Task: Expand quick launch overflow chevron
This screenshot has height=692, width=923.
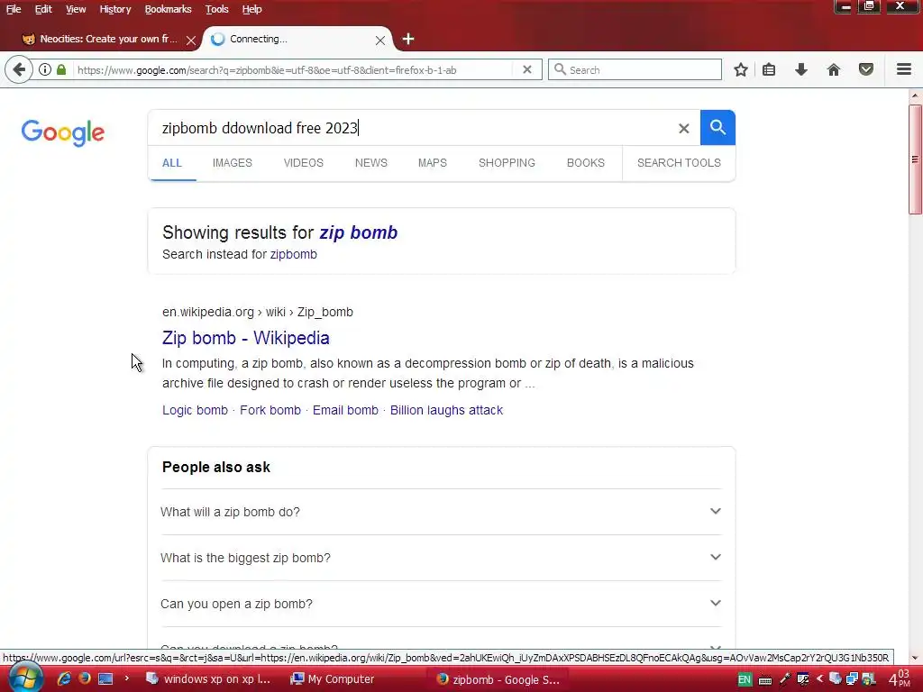Action: 126,678
